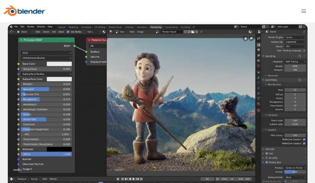315x183 pixels.
Task: Open the Node menu in the shader editor
Action: (x=61, y=32)
